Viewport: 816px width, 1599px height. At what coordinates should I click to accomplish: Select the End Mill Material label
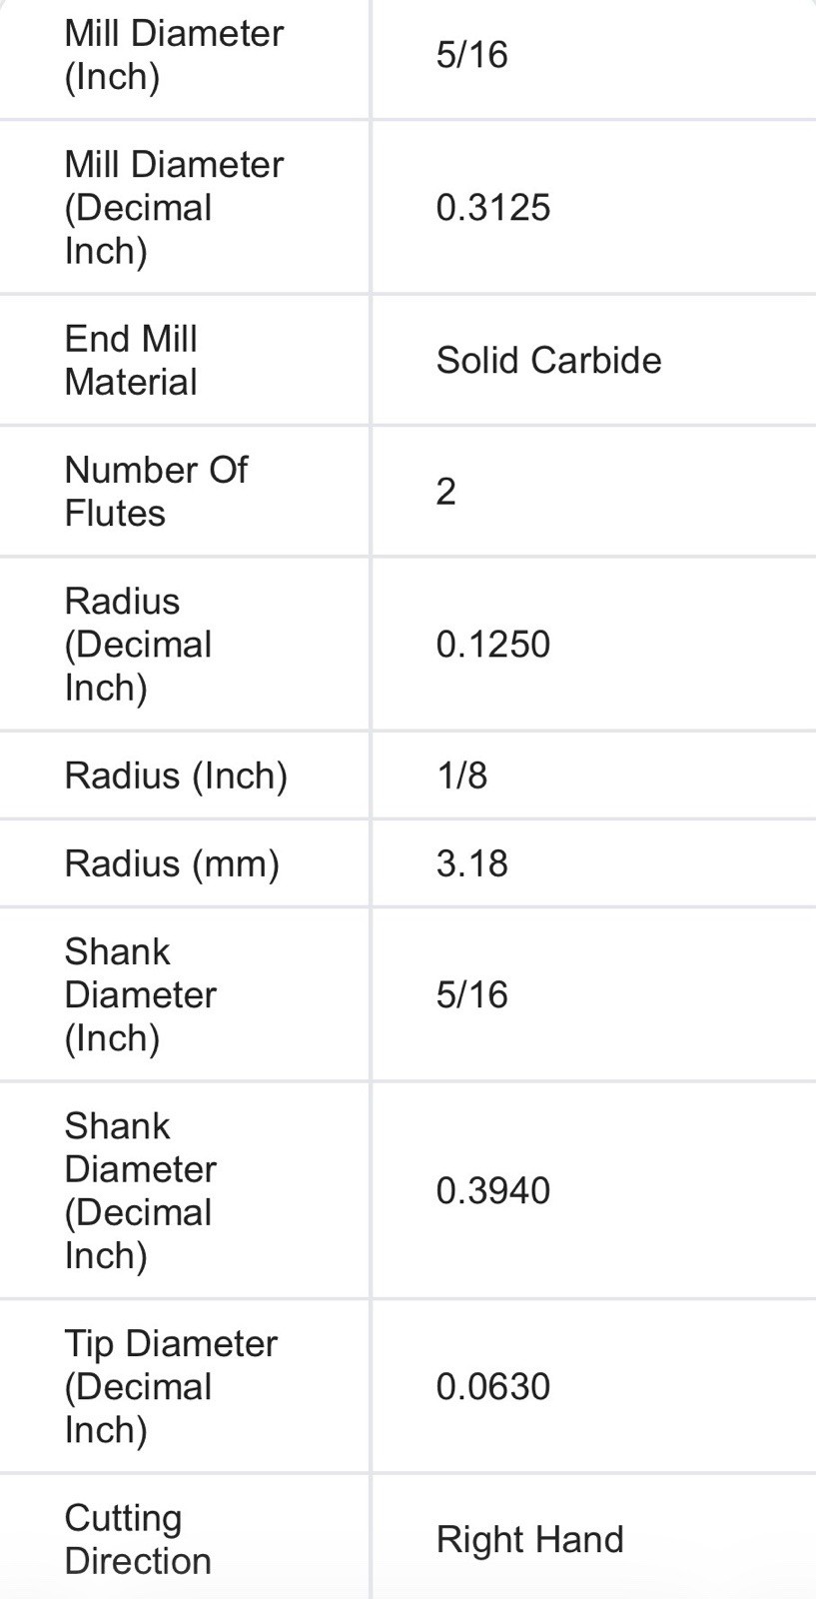tap(131, 361)
